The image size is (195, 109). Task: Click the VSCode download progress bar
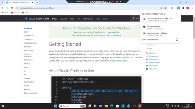click(160, 23)
